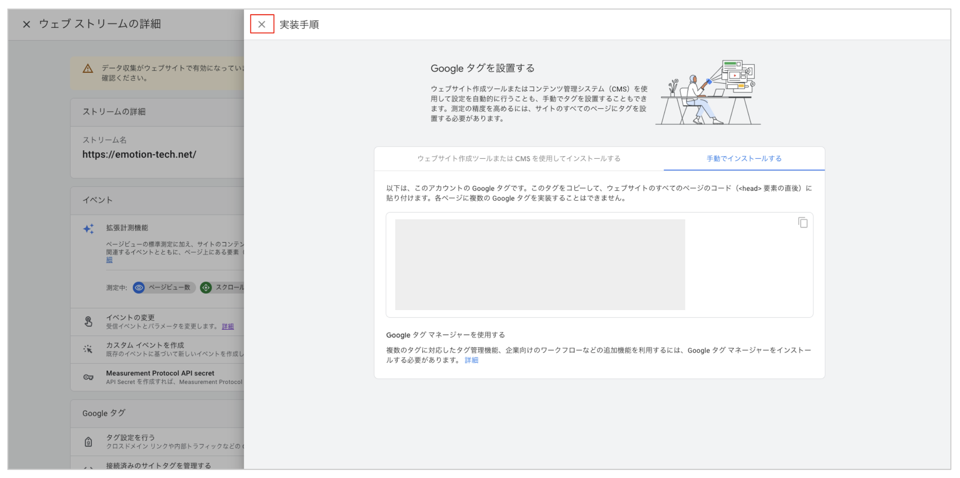The image size is (960, 478).
Task: Select the ページビュー数 eye chip
Action: click(x=164, y=288)
